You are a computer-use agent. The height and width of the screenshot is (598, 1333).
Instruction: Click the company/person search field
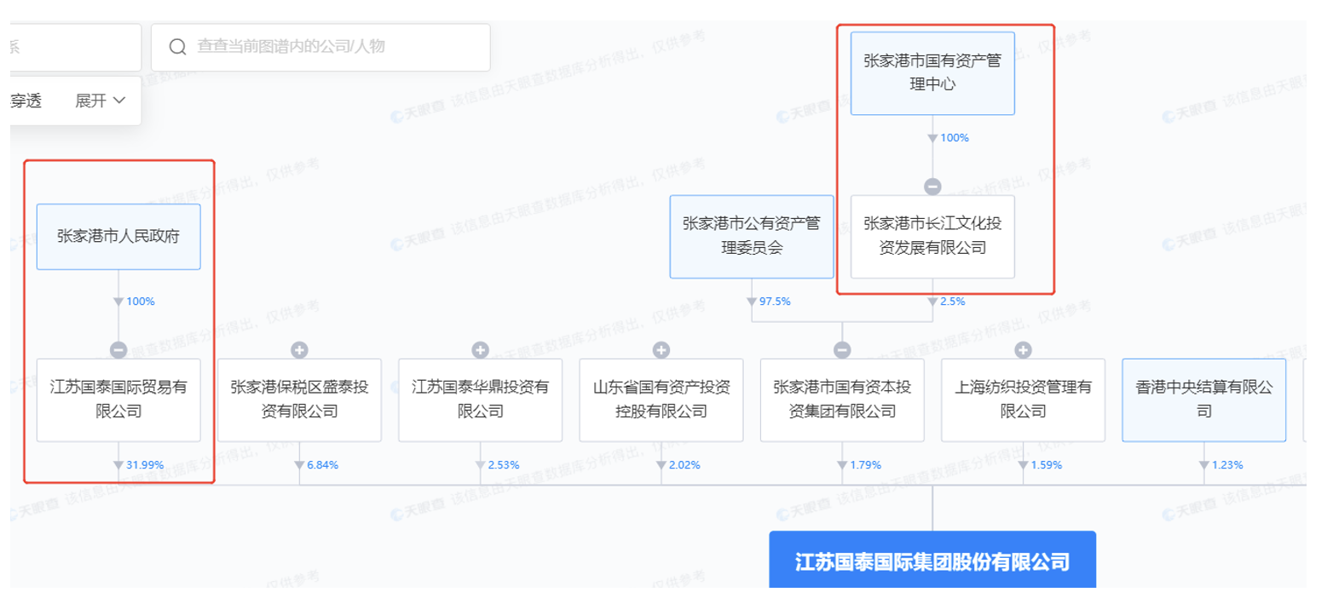pyautogui.click(x=320, y=47)
